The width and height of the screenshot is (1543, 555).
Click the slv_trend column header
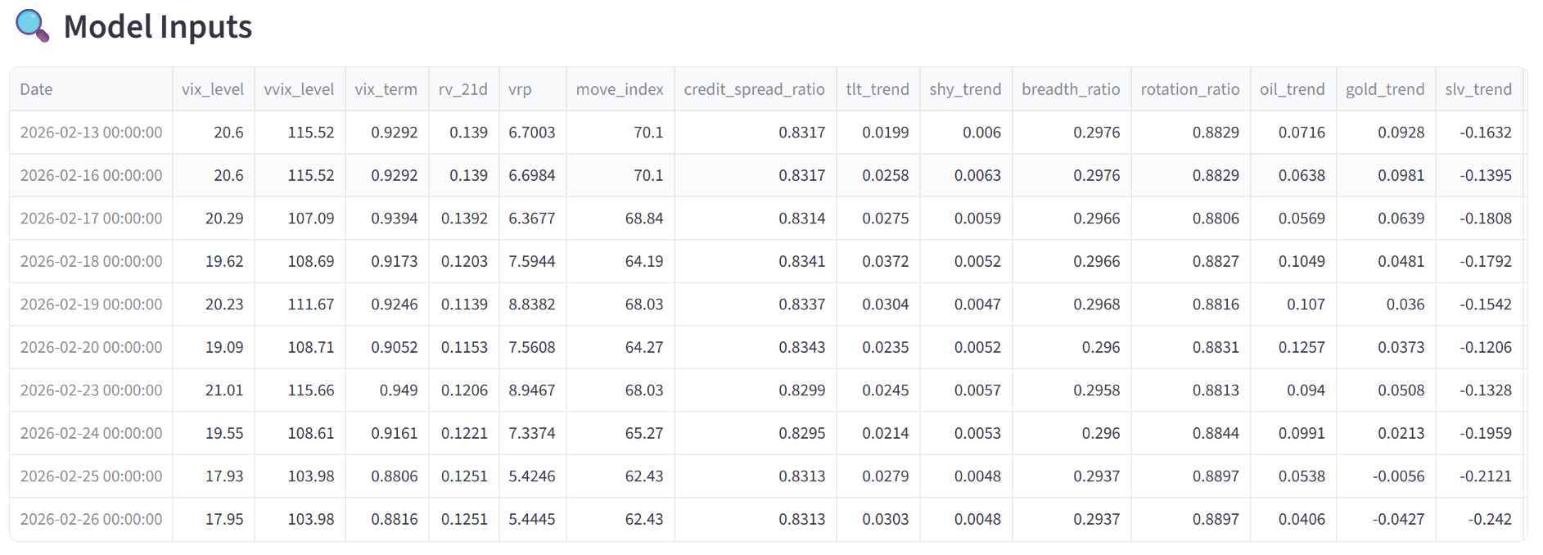[1479, 89]
